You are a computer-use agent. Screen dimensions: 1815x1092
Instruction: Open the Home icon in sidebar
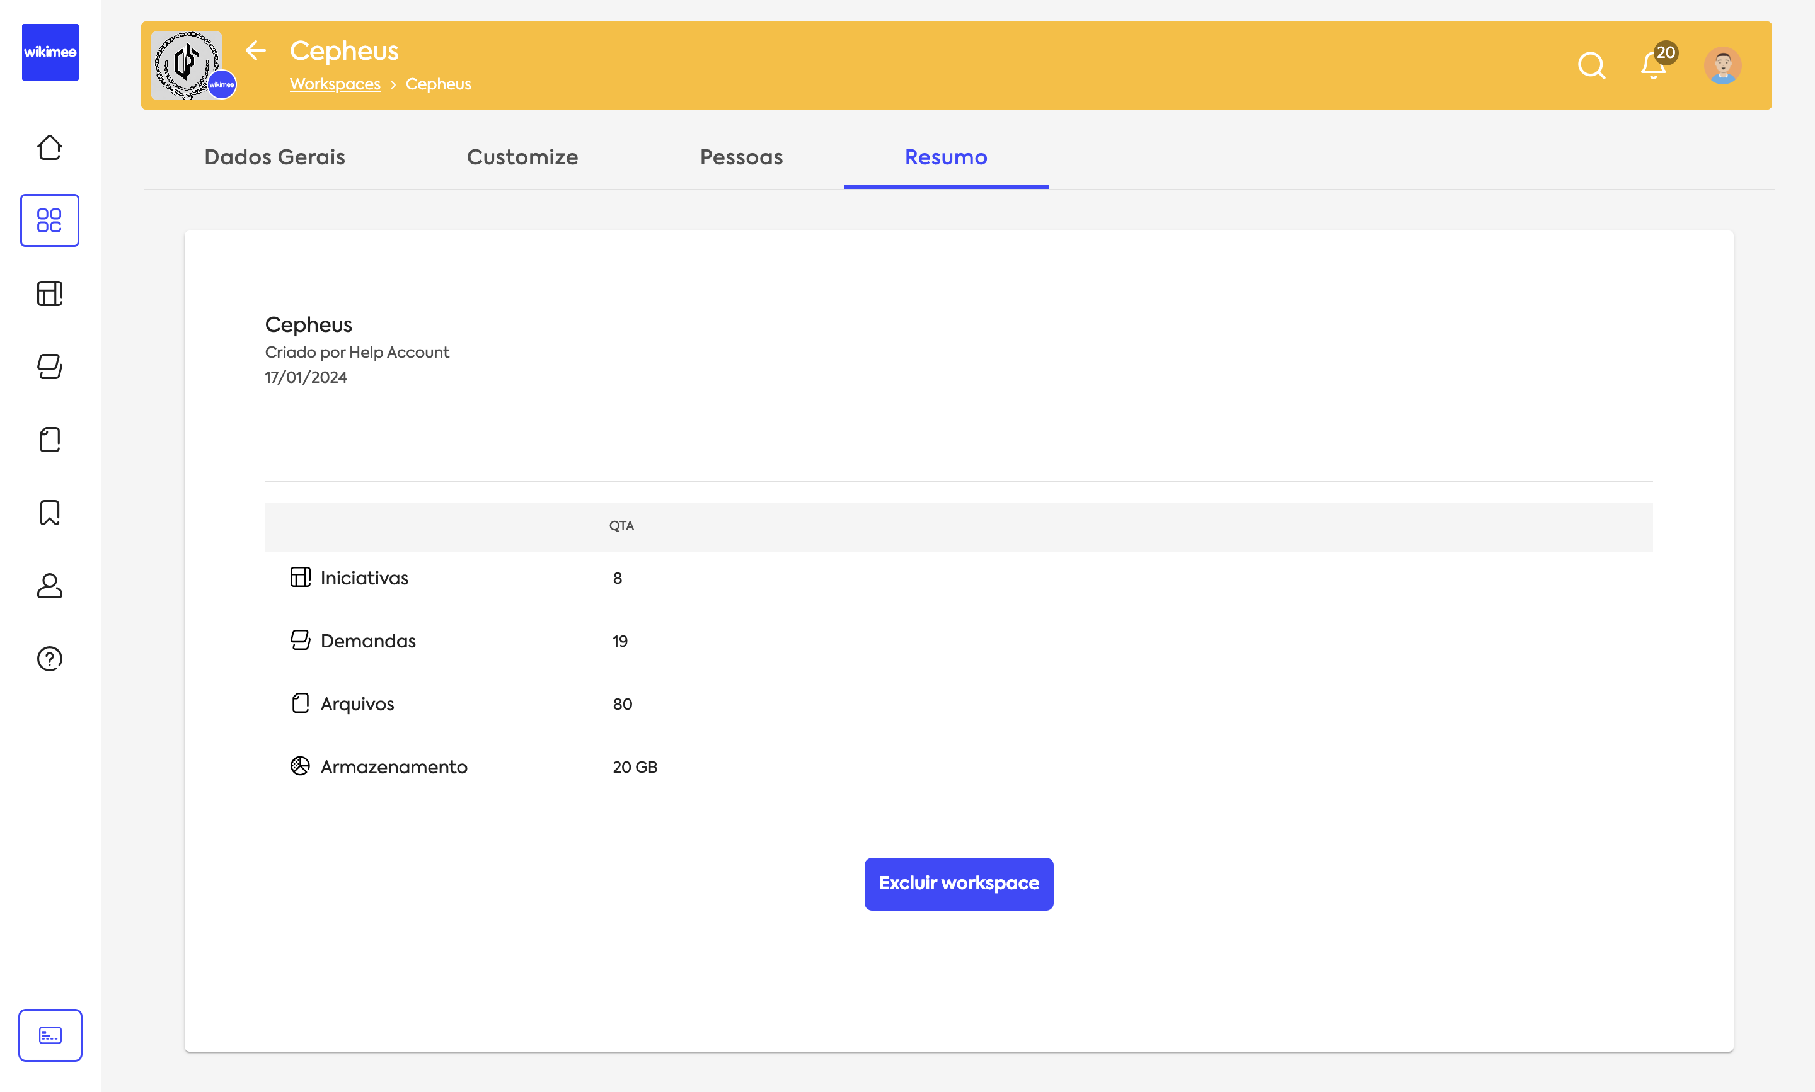click(x=49, y=147)
